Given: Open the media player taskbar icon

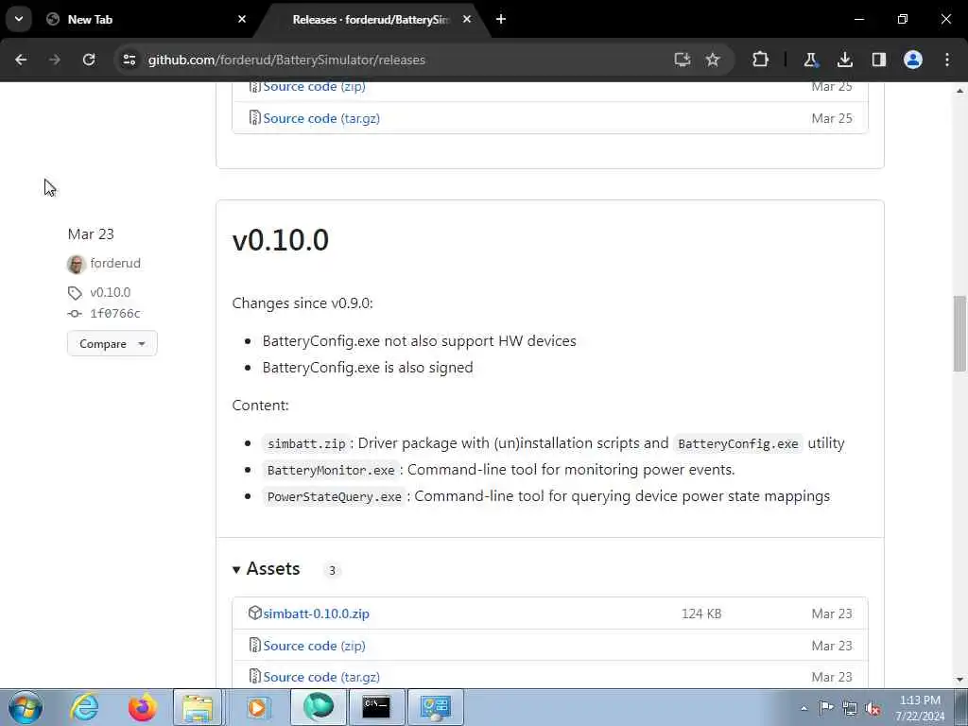Looking at the screenshot, I should pos(257,707).
